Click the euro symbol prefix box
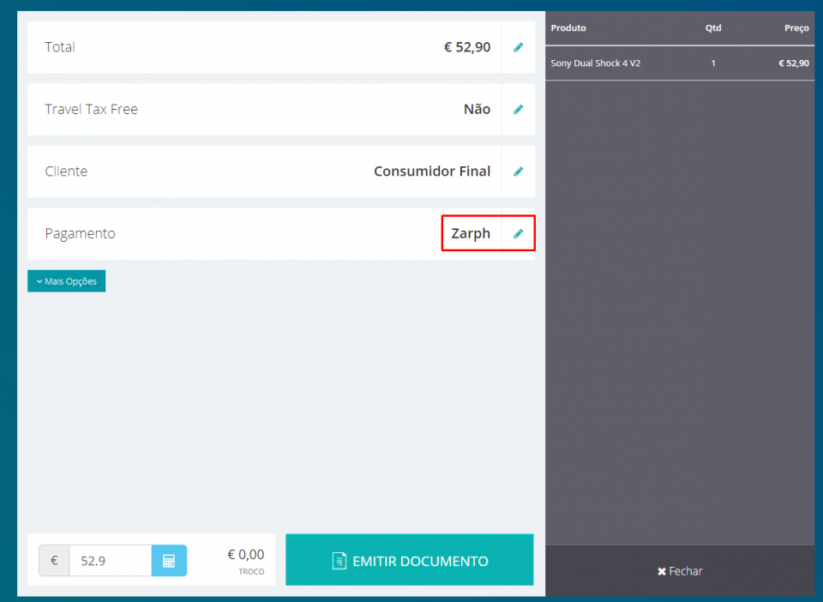This screenshot has width=823, height=602. (54, 561)
